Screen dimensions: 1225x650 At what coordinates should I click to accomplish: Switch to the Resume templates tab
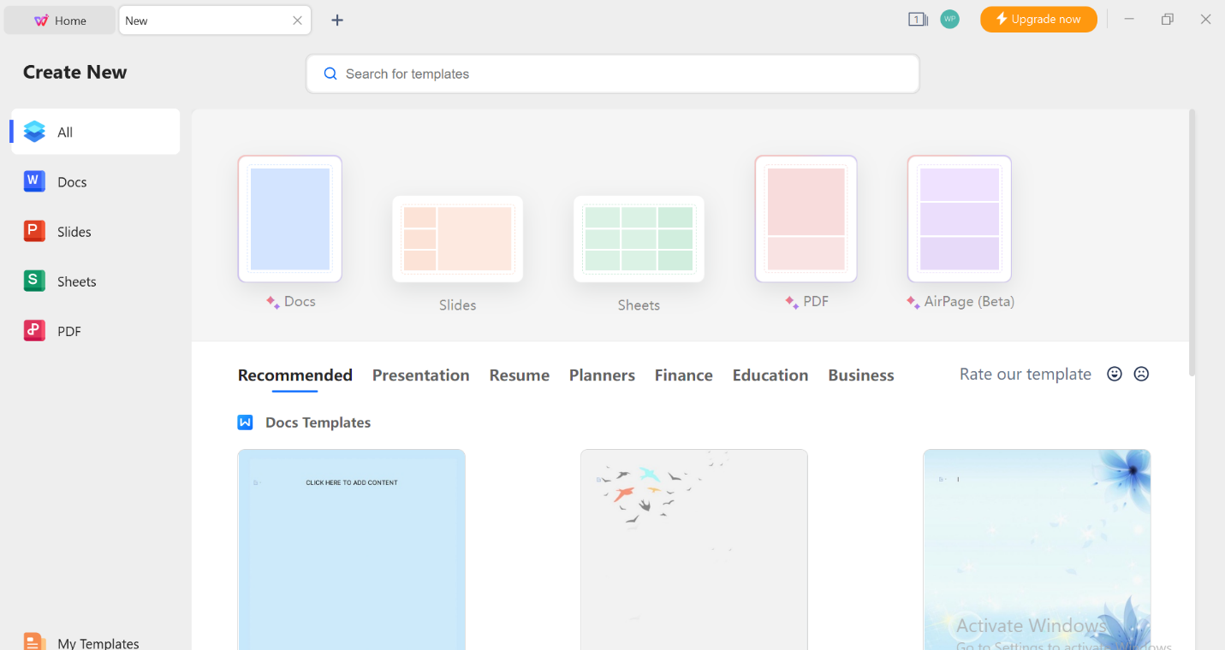[x=519, y=375]
